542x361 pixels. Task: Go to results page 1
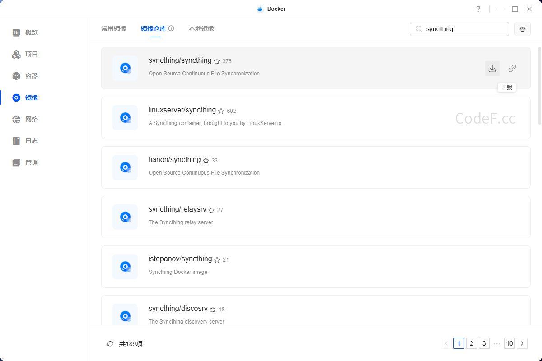[x=459, y=343]
